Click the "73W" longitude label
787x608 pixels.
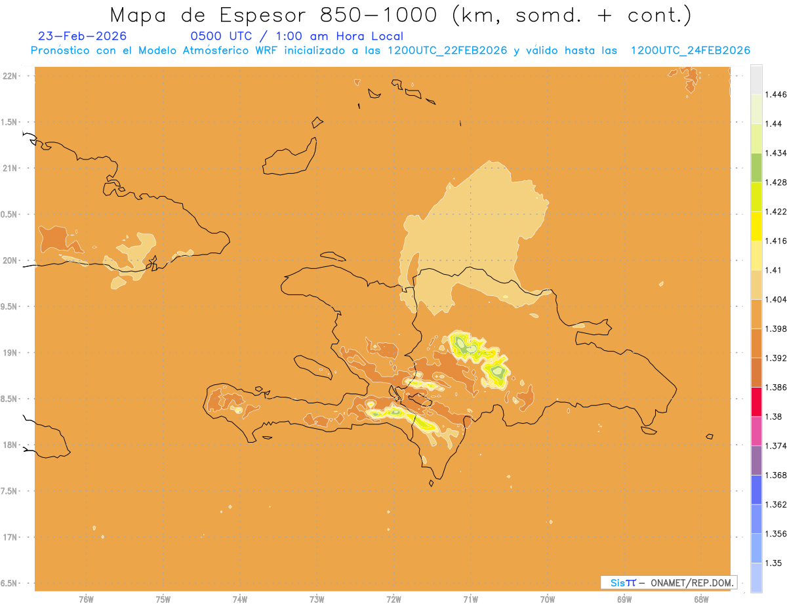pyautogui.click(x=317, y=599)
